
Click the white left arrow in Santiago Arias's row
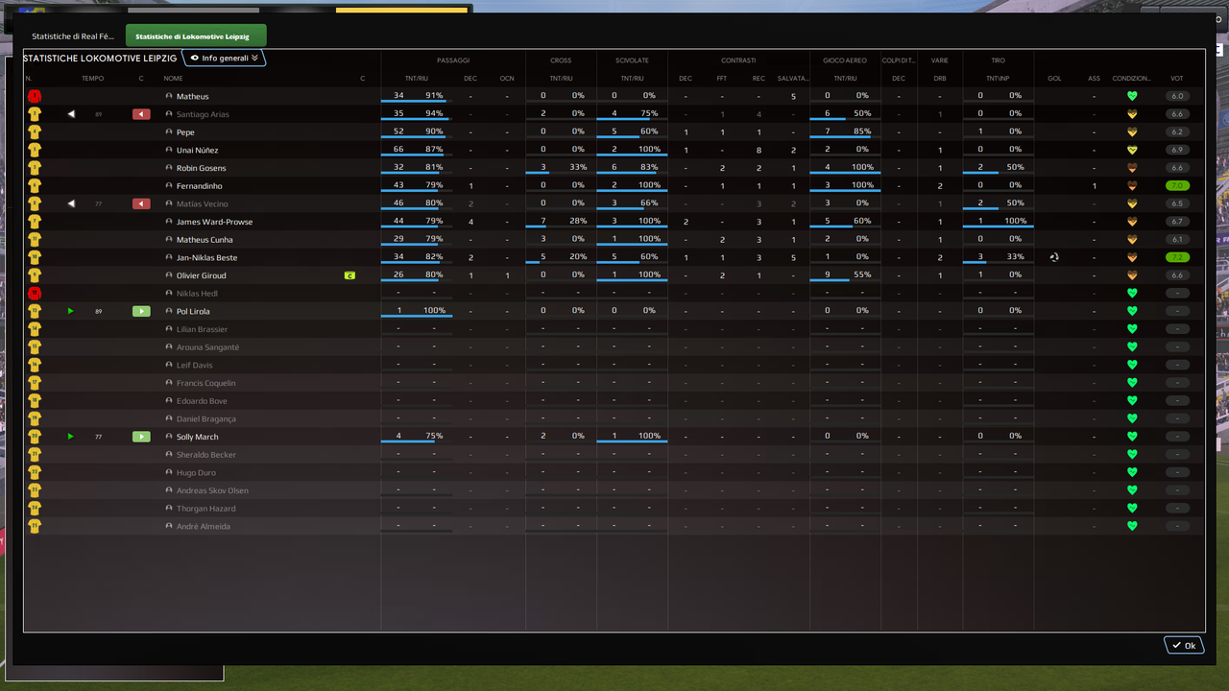pyautogui.click(x=71, y=114)
